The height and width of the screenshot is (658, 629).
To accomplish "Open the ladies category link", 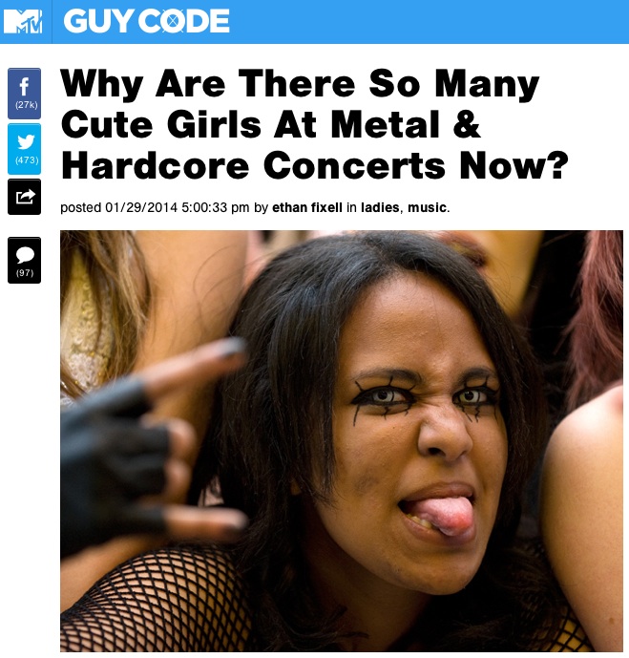I will pos(380,207).
